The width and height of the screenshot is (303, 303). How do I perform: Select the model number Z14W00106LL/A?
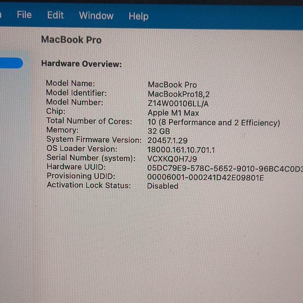click(x=178, y=104)
